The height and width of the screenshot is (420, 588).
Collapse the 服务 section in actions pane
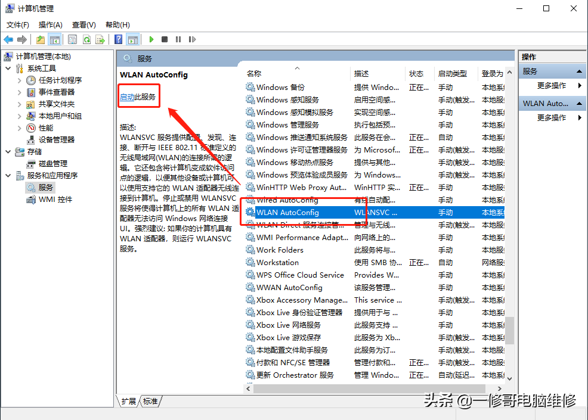(580, 71)
